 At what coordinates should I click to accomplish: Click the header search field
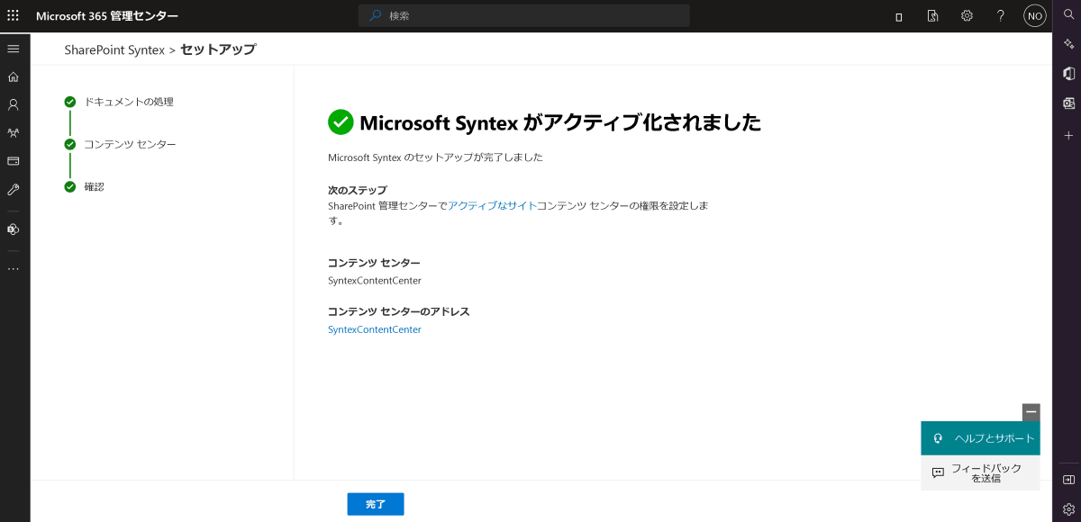(x=524, y=16)
